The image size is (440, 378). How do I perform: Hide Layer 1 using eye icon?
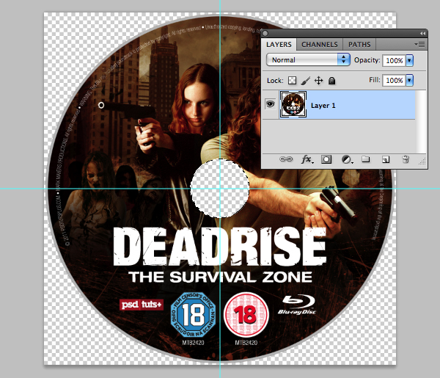[x=270, y=104]
